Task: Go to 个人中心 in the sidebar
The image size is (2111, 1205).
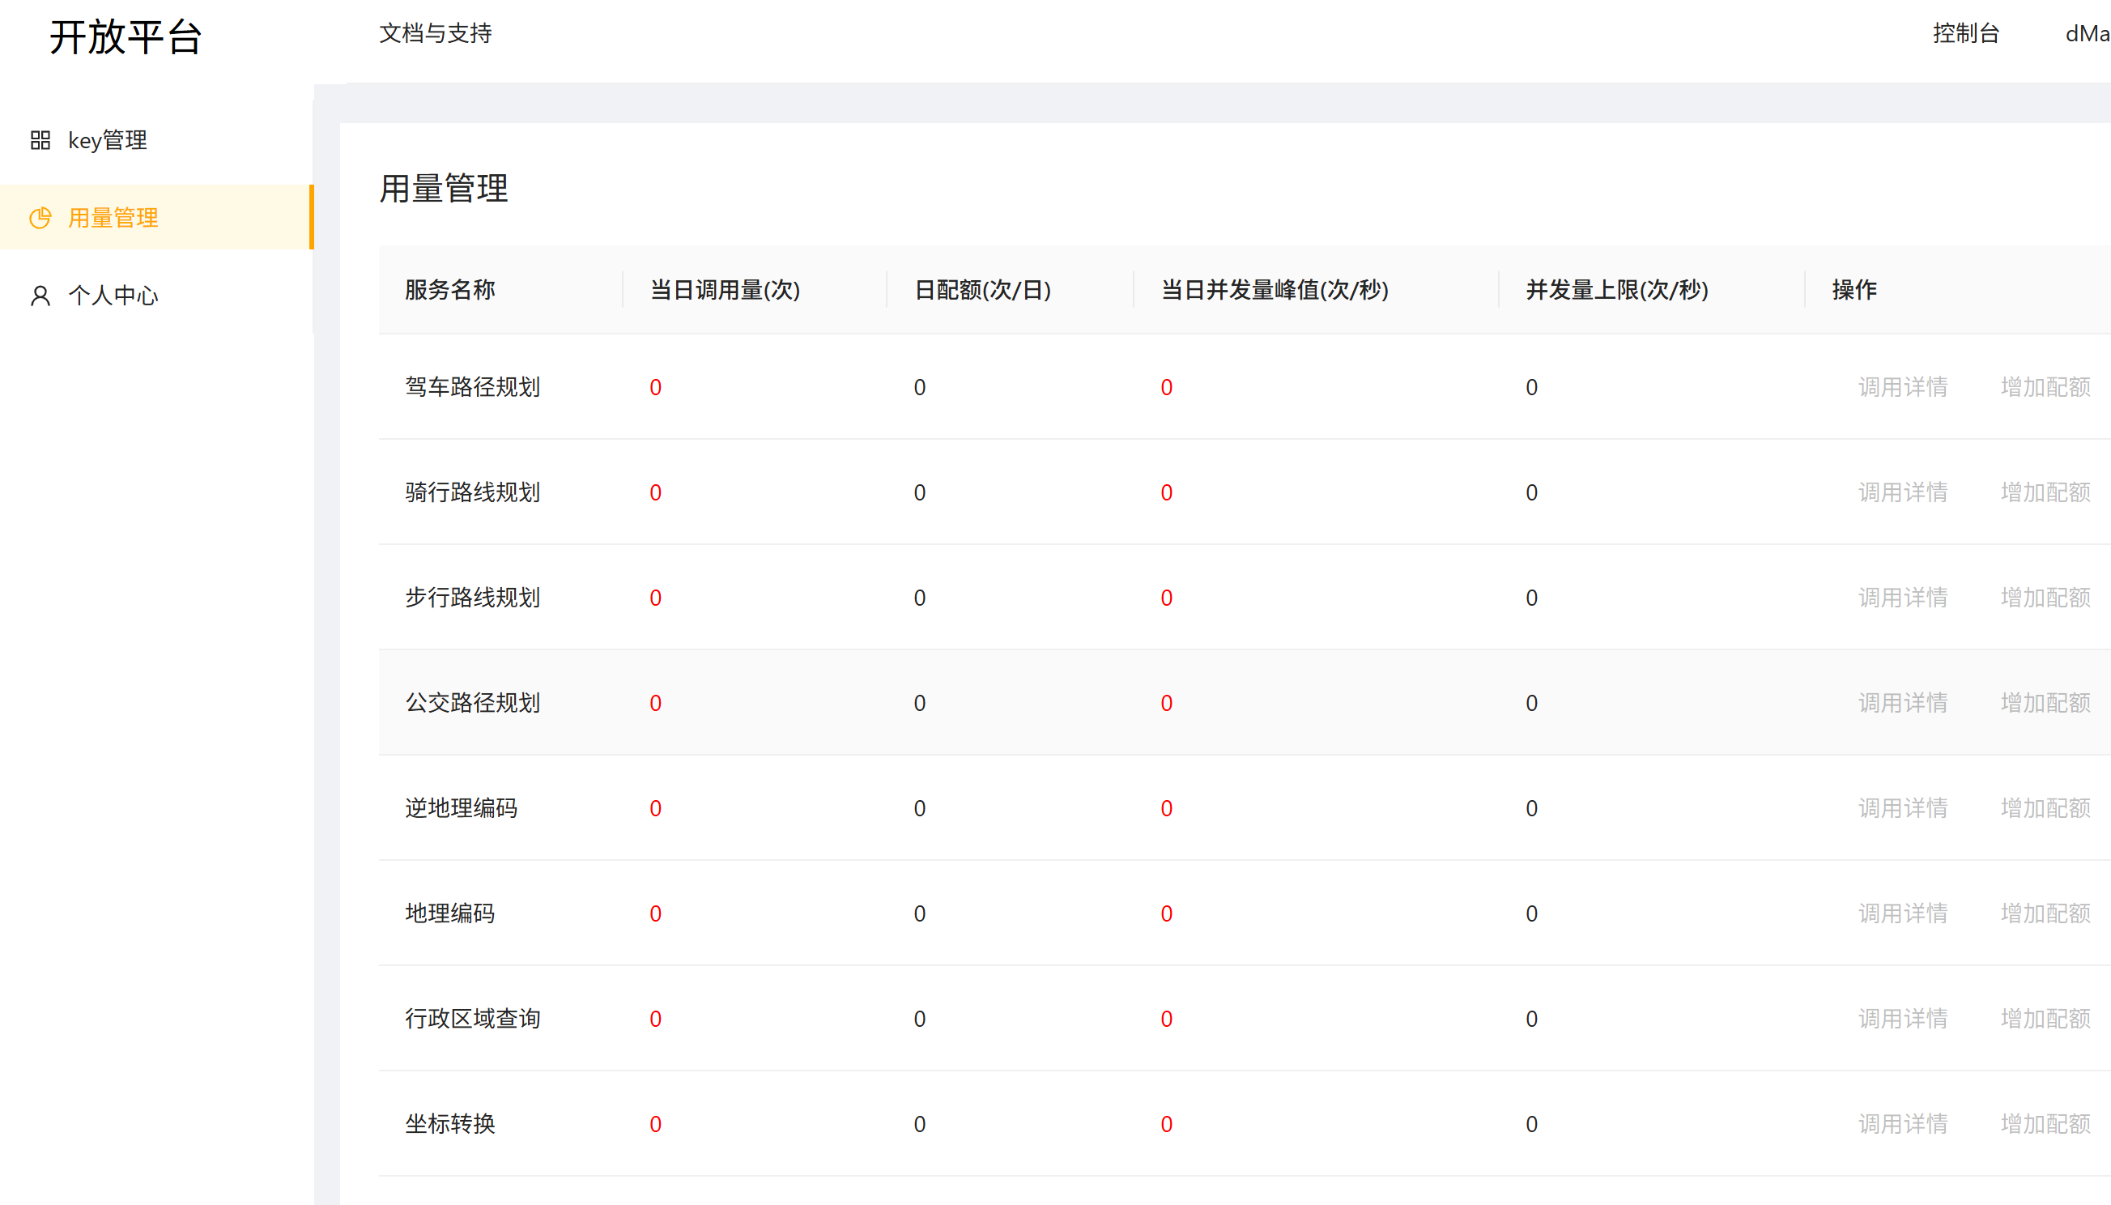Action: [113, 296]
